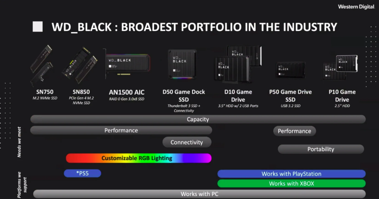Click 'RAID 0 Gen 3.0x8 SSD' caption
The image size is (379, 199).
127,99
